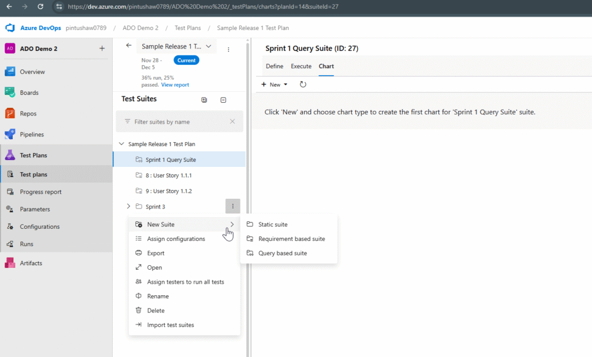Click the Sprint 3 more options button
Viewport: 592px width, 357px height.
click(x=232, y=206)
